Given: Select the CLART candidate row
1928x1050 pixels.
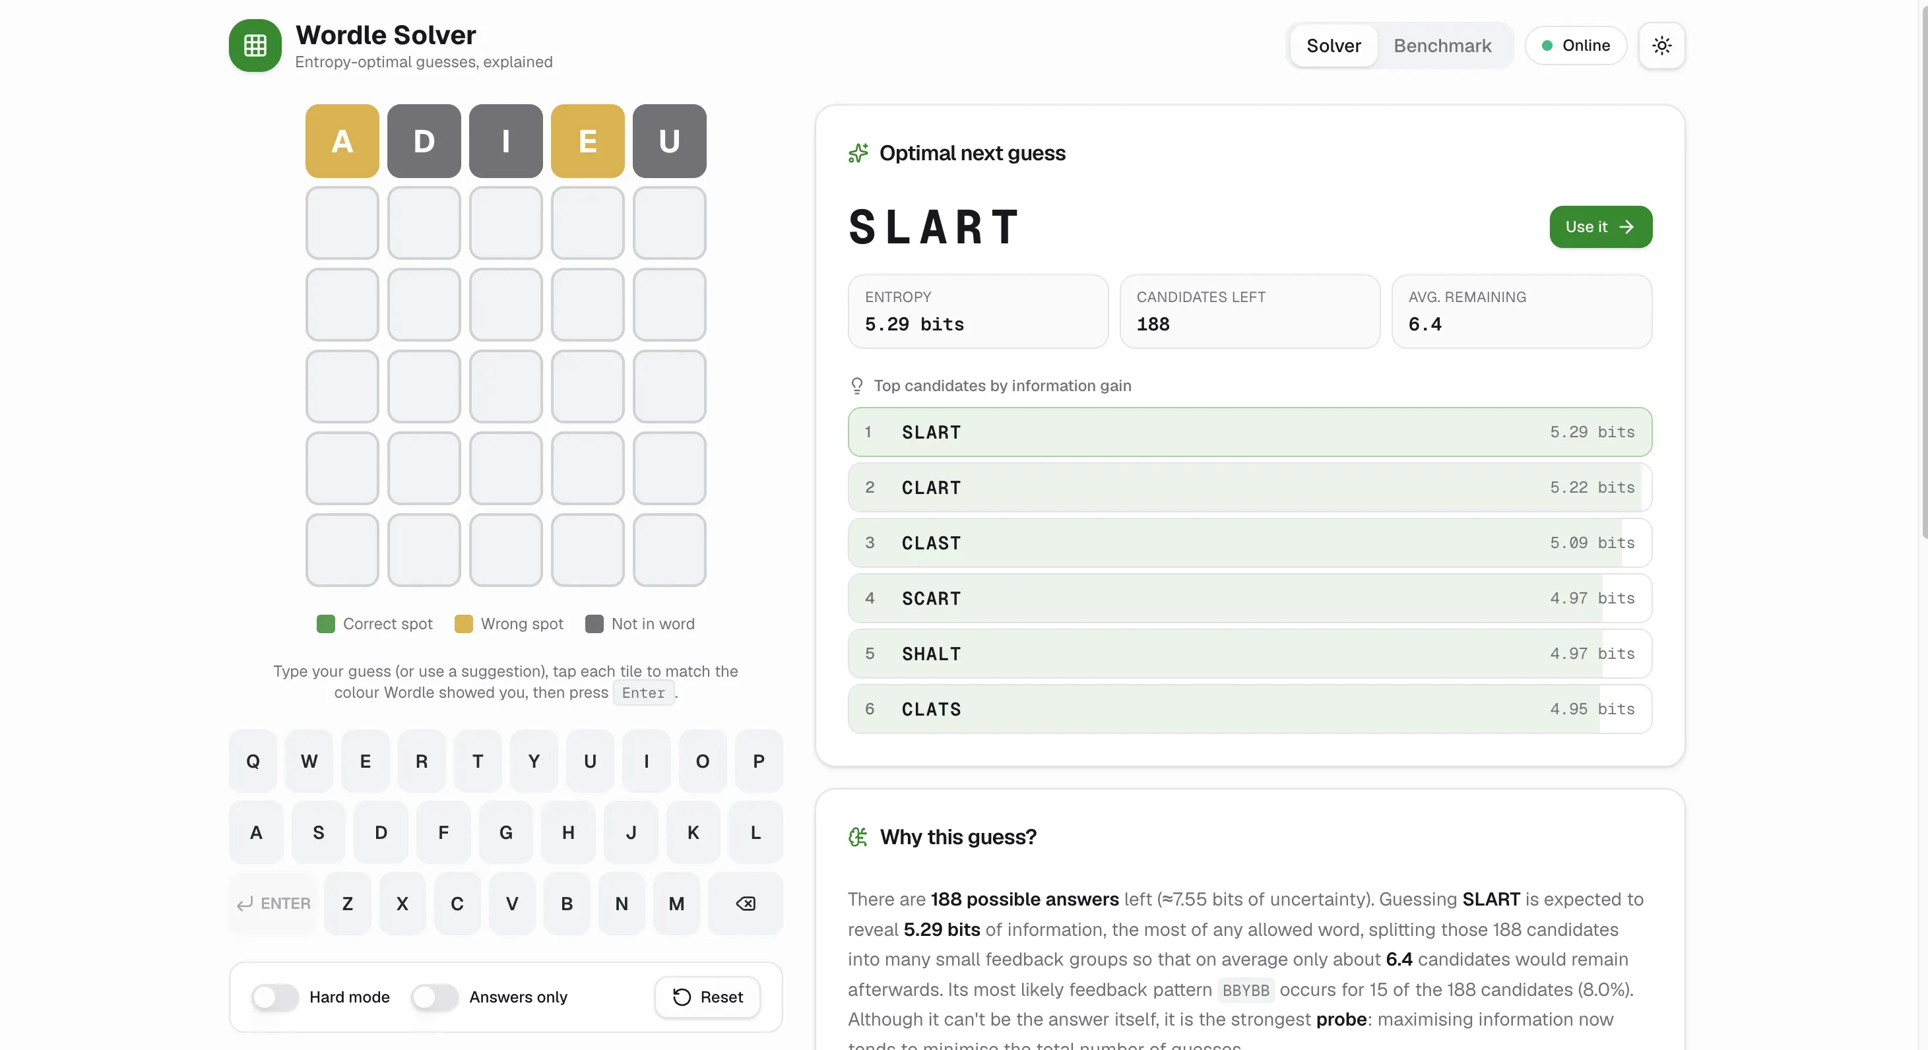Looking at the screenshot, I should pyautogui.click(x=1249, y=487).
